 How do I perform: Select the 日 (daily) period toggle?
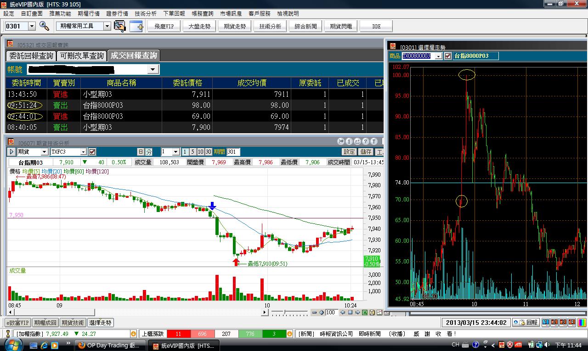[x=141, y=152]
